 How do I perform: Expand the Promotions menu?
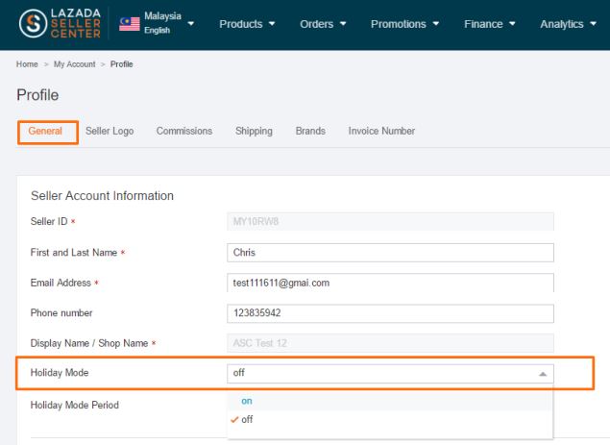[x=404, y=24]
